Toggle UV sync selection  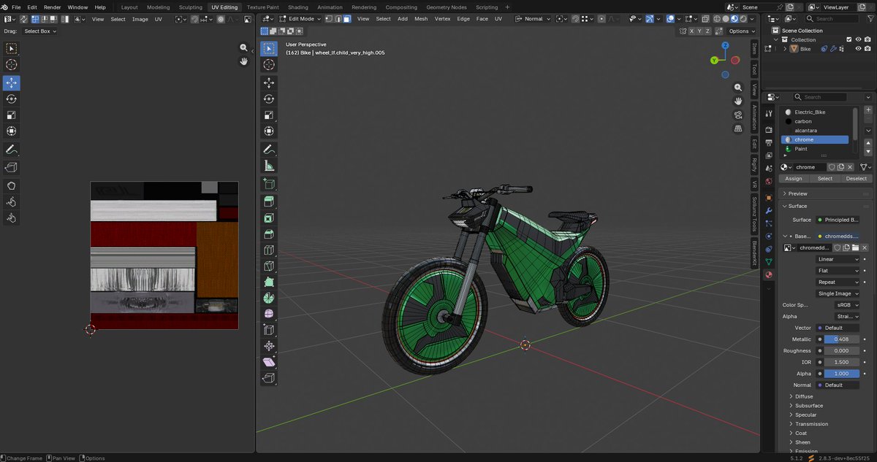[24, 19]
